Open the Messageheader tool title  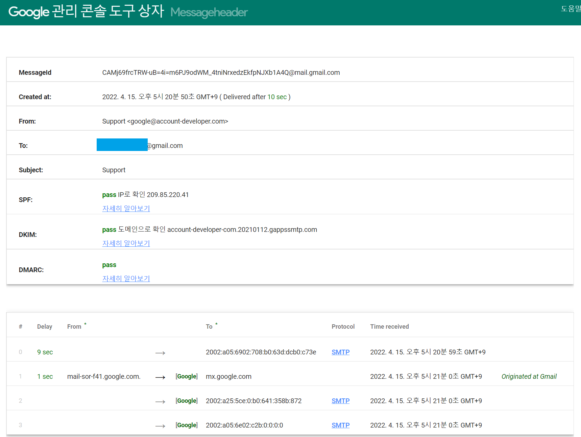(209, 13)
